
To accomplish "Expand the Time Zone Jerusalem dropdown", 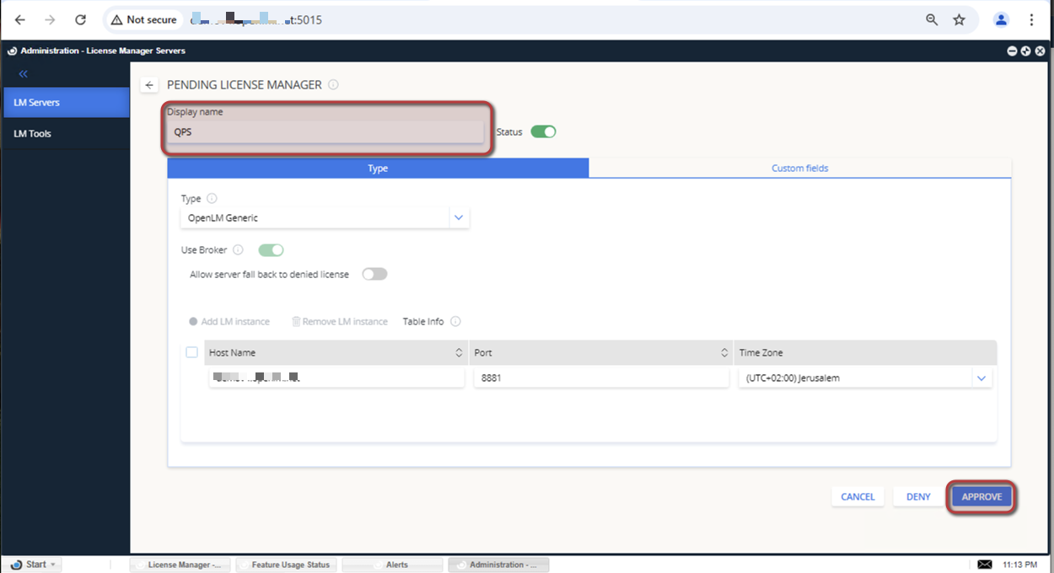I will [x=981, y=378].
